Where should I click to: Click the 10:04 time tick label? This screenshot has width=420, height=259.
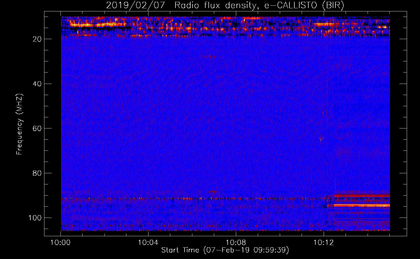coord(148,243)
